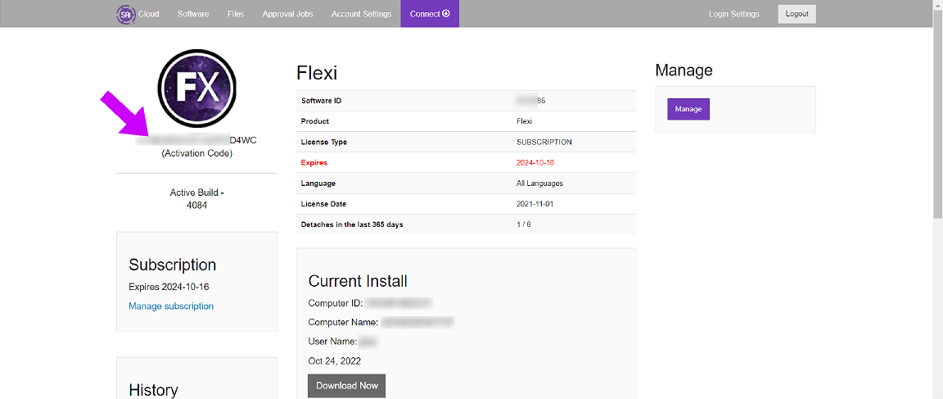Image resolution: width=943 pixels, height=399 pixels.
Task: Click the History section heading
Action: pos(153,390)
